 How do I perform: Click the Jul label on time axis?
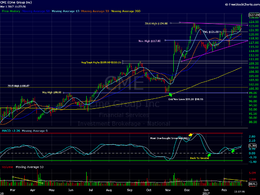[x=91, y=190]
